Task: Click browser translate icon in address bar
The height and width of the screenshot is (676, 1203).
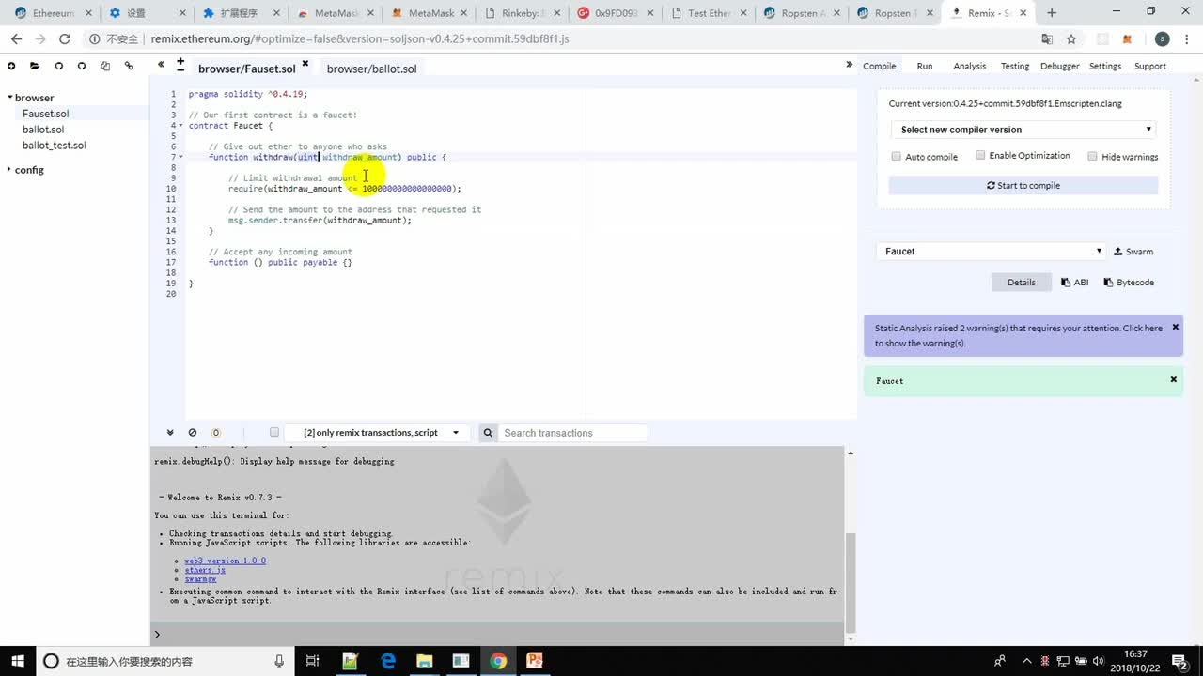Action: [x=1047, y=39]
